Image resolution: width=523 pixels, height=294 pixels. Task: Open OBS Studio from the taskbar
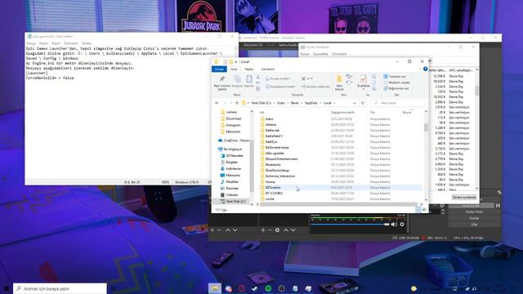[281, 288]
